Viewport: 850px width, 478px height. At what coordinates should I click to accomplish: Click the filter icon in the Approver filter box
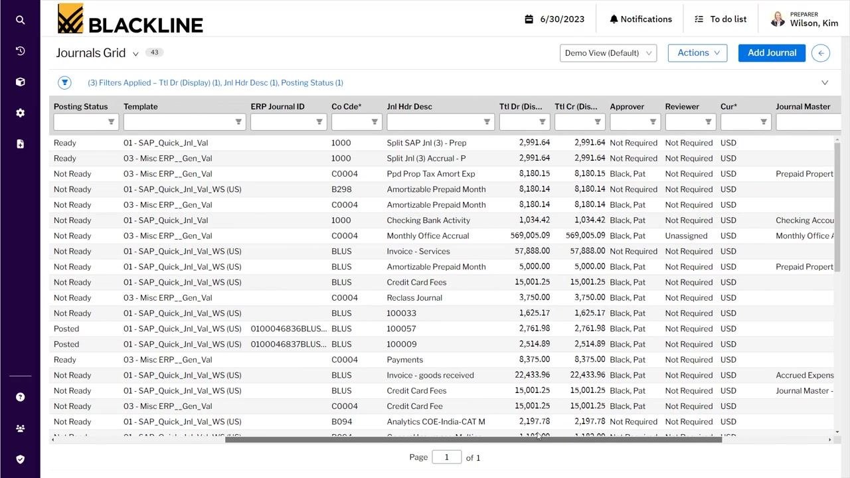[653, 122]
